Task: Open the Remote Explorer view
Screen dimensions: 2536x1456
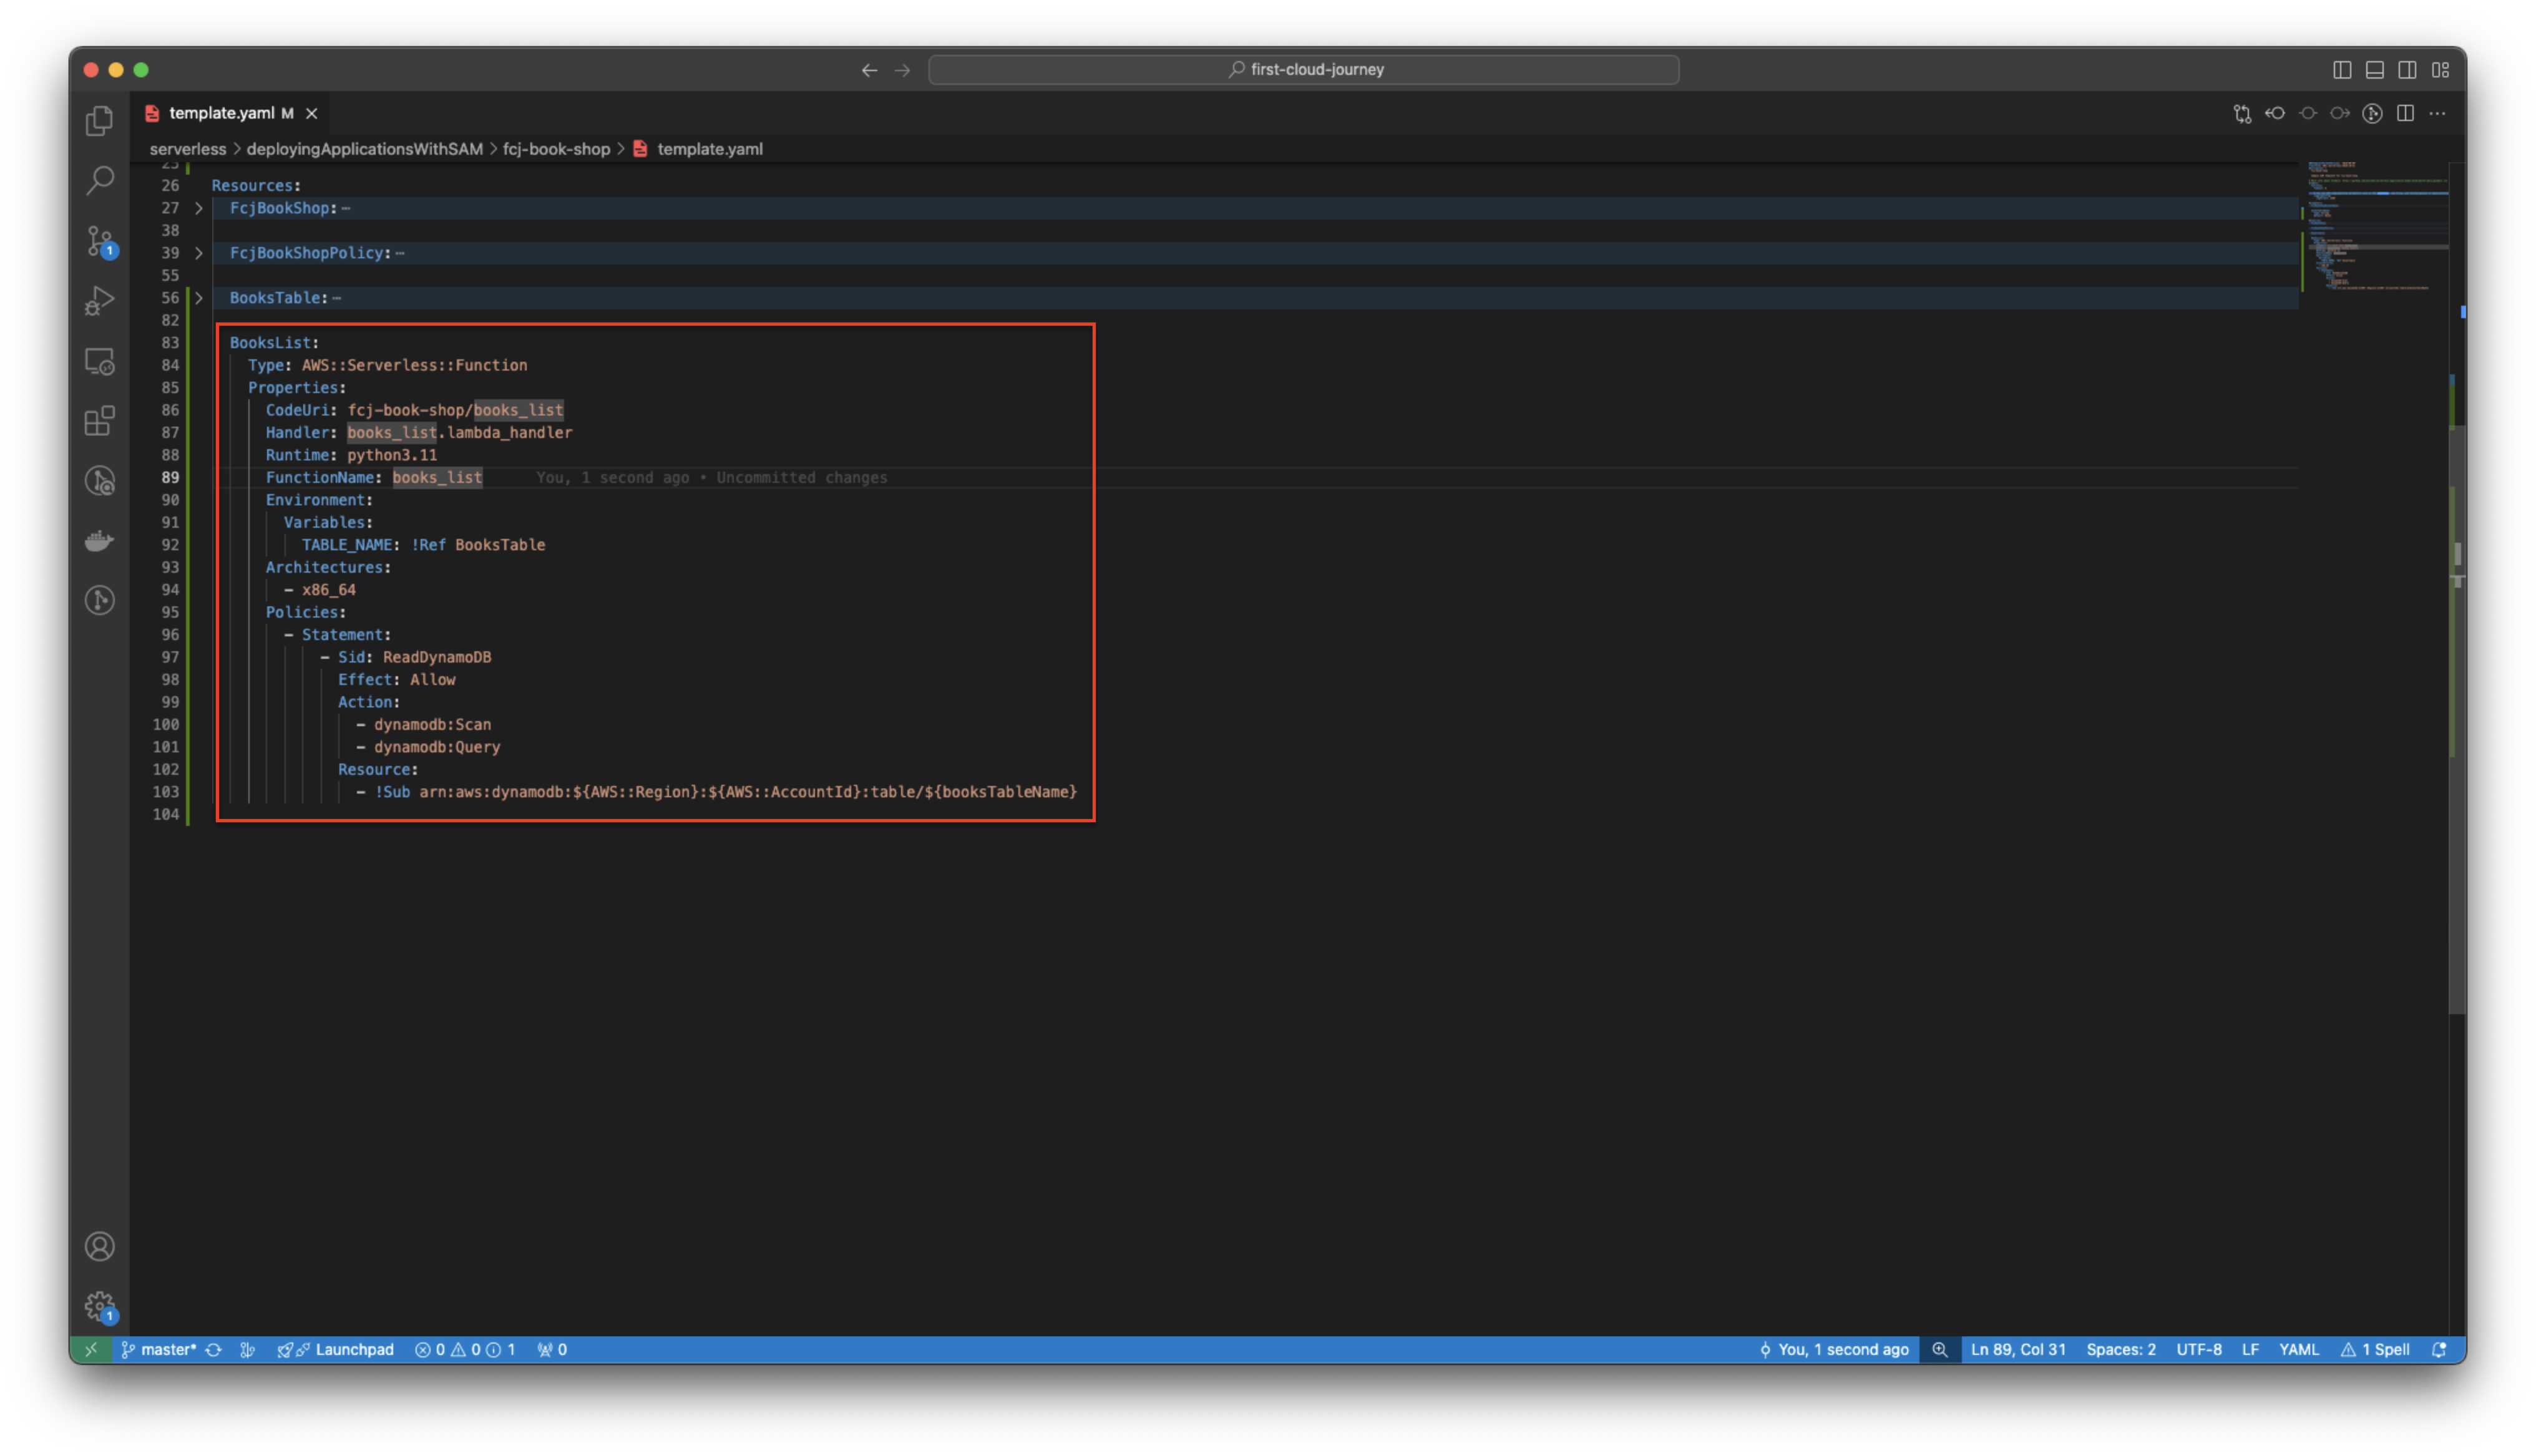Action: (99, 361)
